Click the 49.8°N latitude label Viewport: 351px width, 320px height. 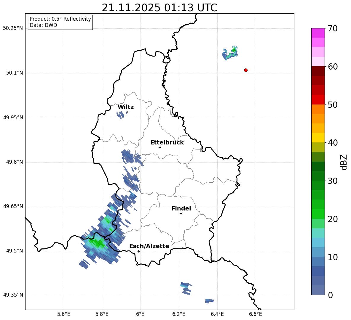[15, 162]
